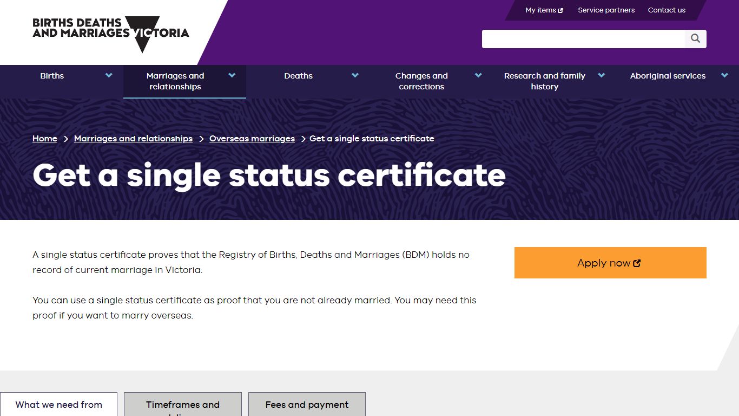Open the Contact us link
Image resolution: width=739 pixels, height=416 pixels.
point(667,10)
